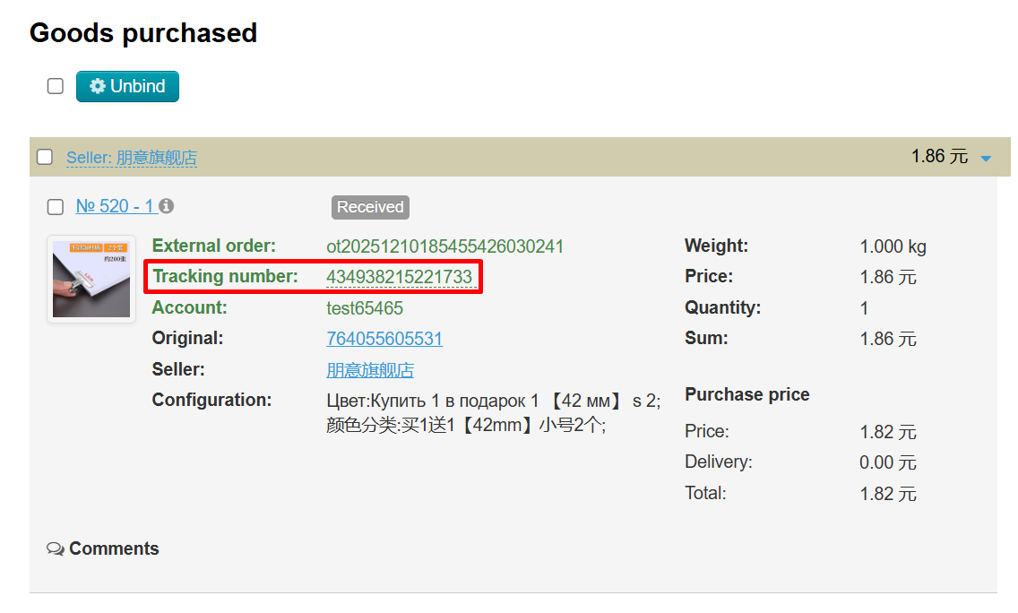Click the gear icon on Unbind button
The width and height of the screenshot is (1018, 613).
(98, 87)
